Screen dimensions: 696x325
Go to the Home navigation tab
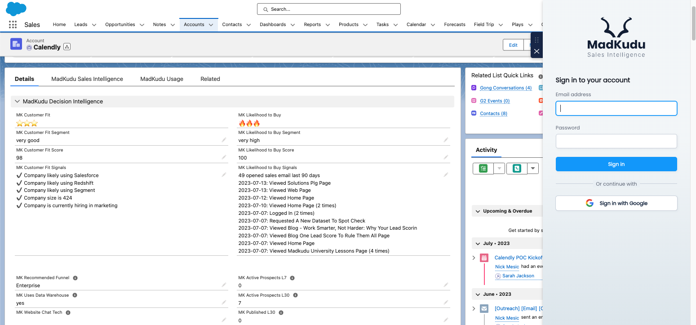click(59, 25)
